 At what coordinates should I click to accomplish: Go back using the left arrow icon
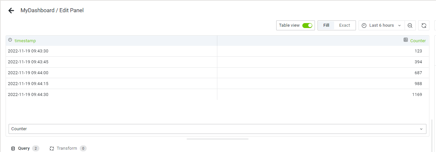point(11,11)
